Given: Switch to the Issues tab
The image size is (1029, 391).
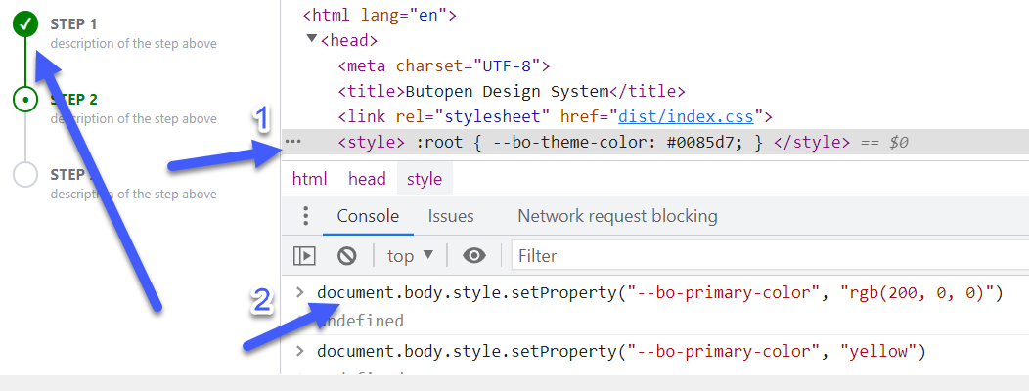Looking at the screenshot, I should pyautogui.click(x=451, y=216).
